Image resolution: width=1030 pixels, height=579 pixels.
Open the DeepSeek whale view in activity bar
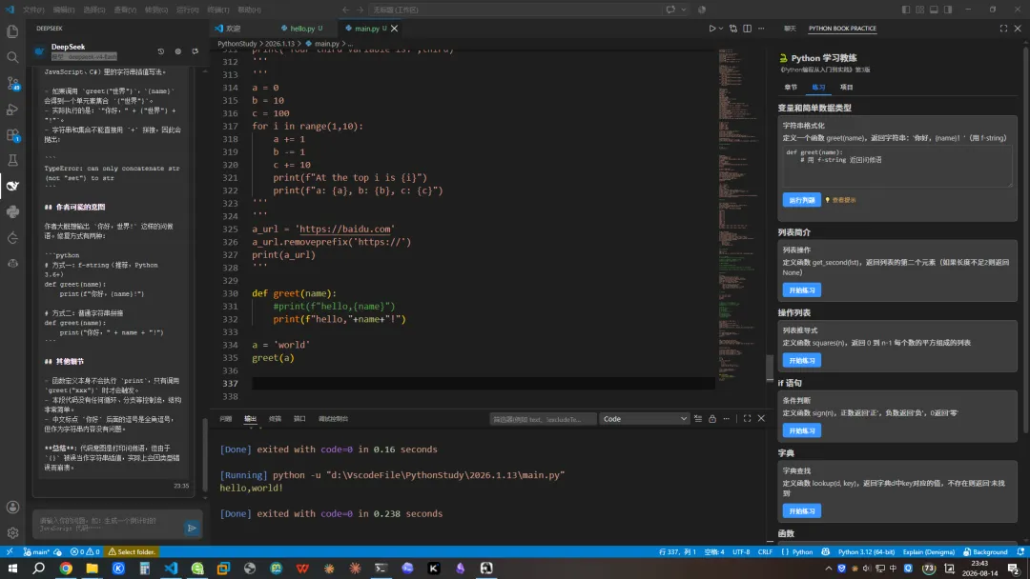pyautogui.click(x=12, y=187)
